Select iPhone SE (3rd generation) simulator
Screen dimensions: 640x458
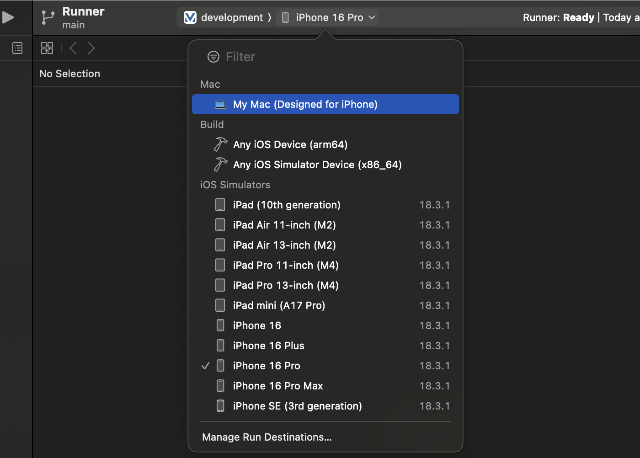point(325,406)
